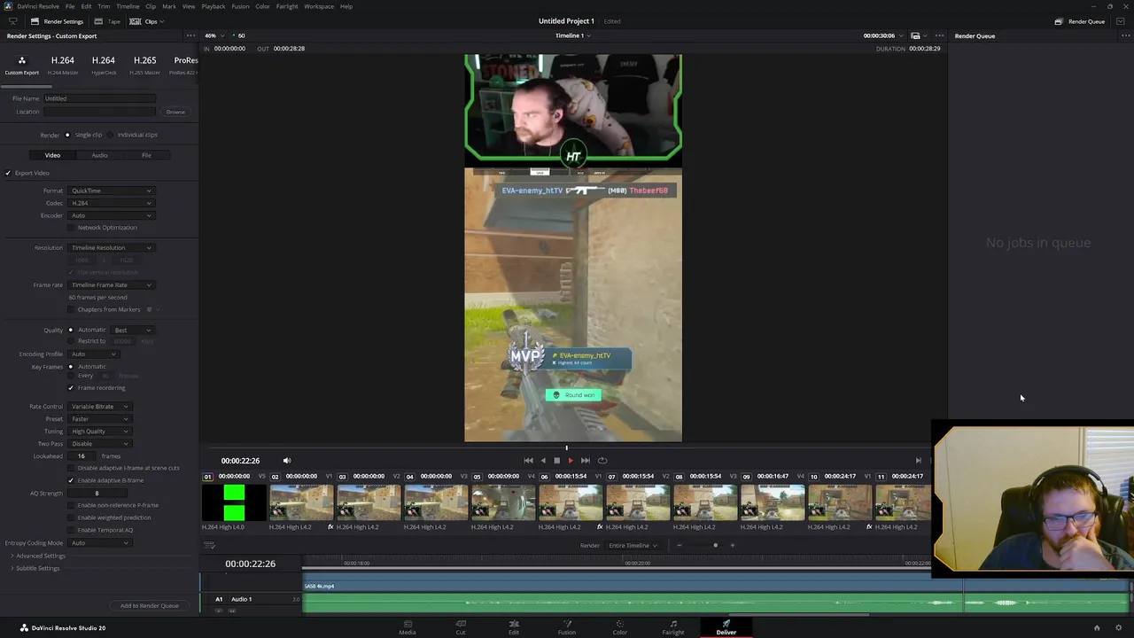Play forward red play button
This screenshot has height=638, width=1134.
570,461
